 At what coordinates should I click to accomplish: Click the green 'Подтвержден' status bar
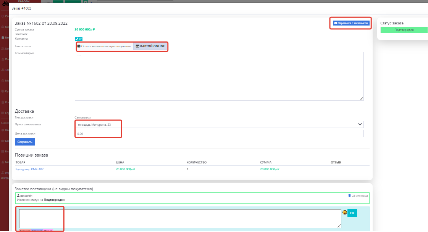(404, 30)
